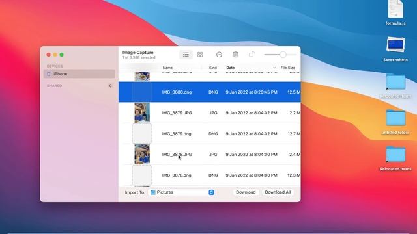
Task: Select the IMG_3878.JPG file name
Action: [177, 155]
